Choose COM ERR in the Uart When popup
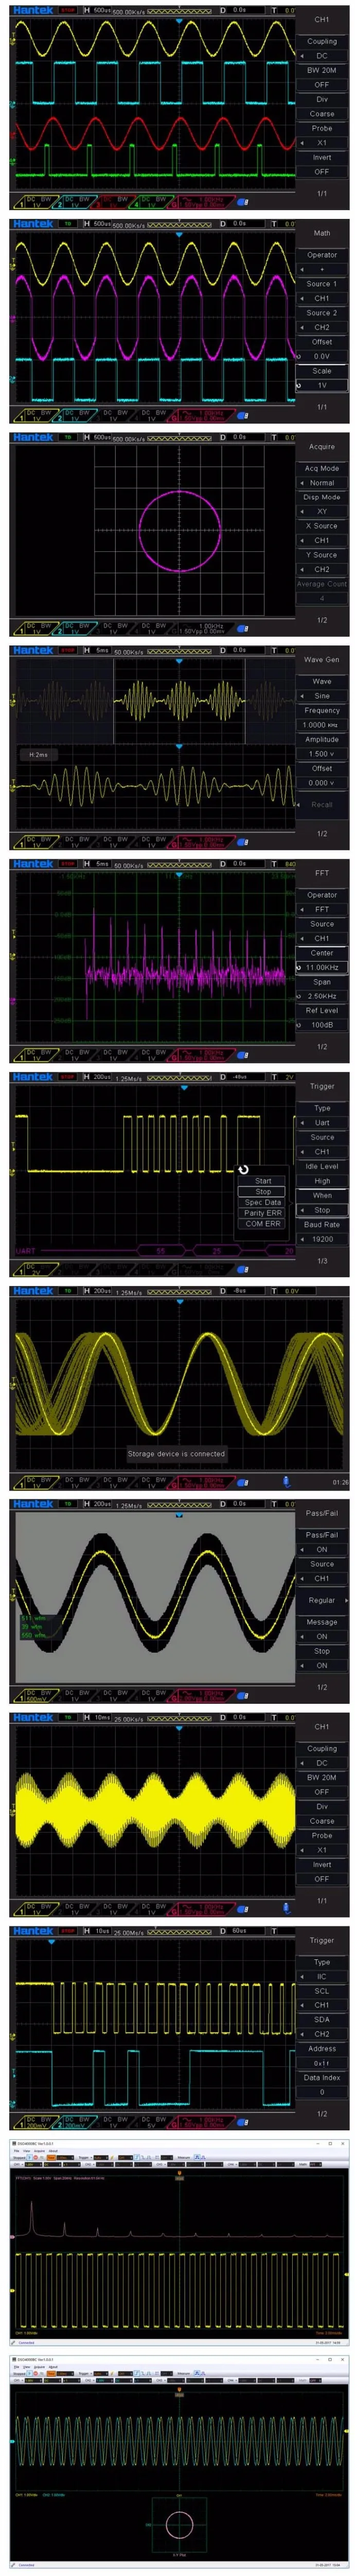355x2576 pixels. coord(263,1223)
